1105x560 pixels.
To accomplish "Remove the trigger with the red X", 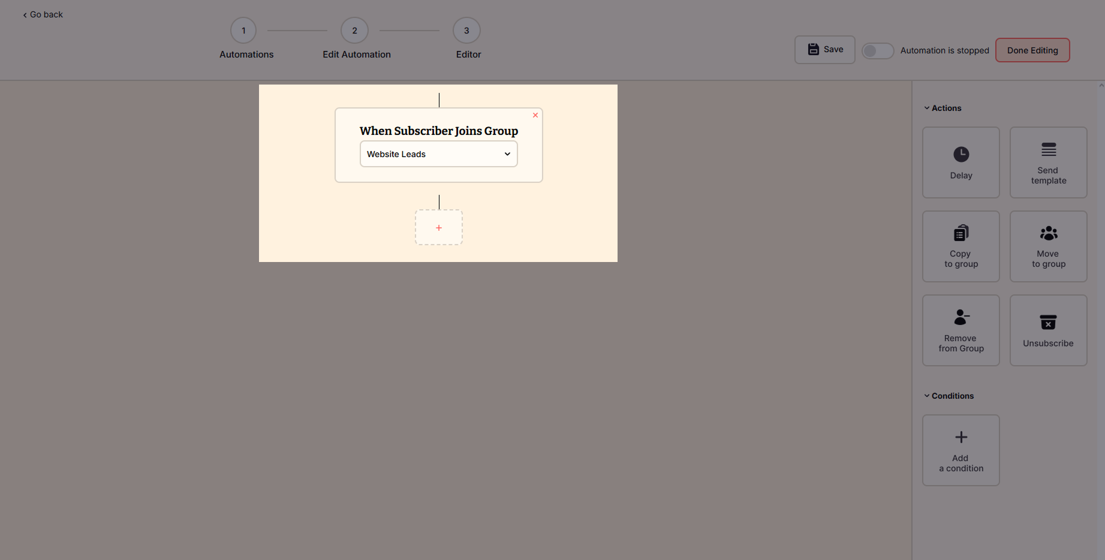I will pos(535,115).
